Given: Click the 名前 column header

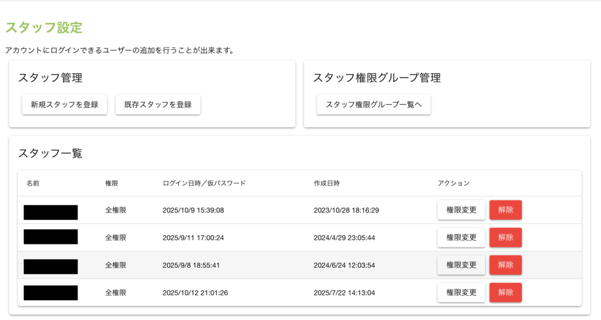Looking at the screenshot, I should [x=33, y=183].
